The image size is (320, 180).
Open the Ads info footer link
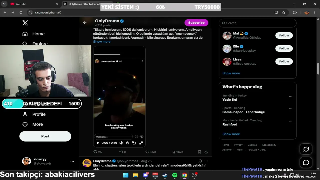coord(227,150)
